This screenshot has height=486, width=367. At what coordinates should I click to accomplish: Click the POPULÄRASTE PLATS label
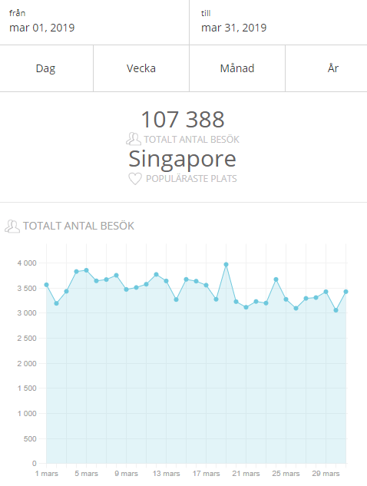coord(191,179)
